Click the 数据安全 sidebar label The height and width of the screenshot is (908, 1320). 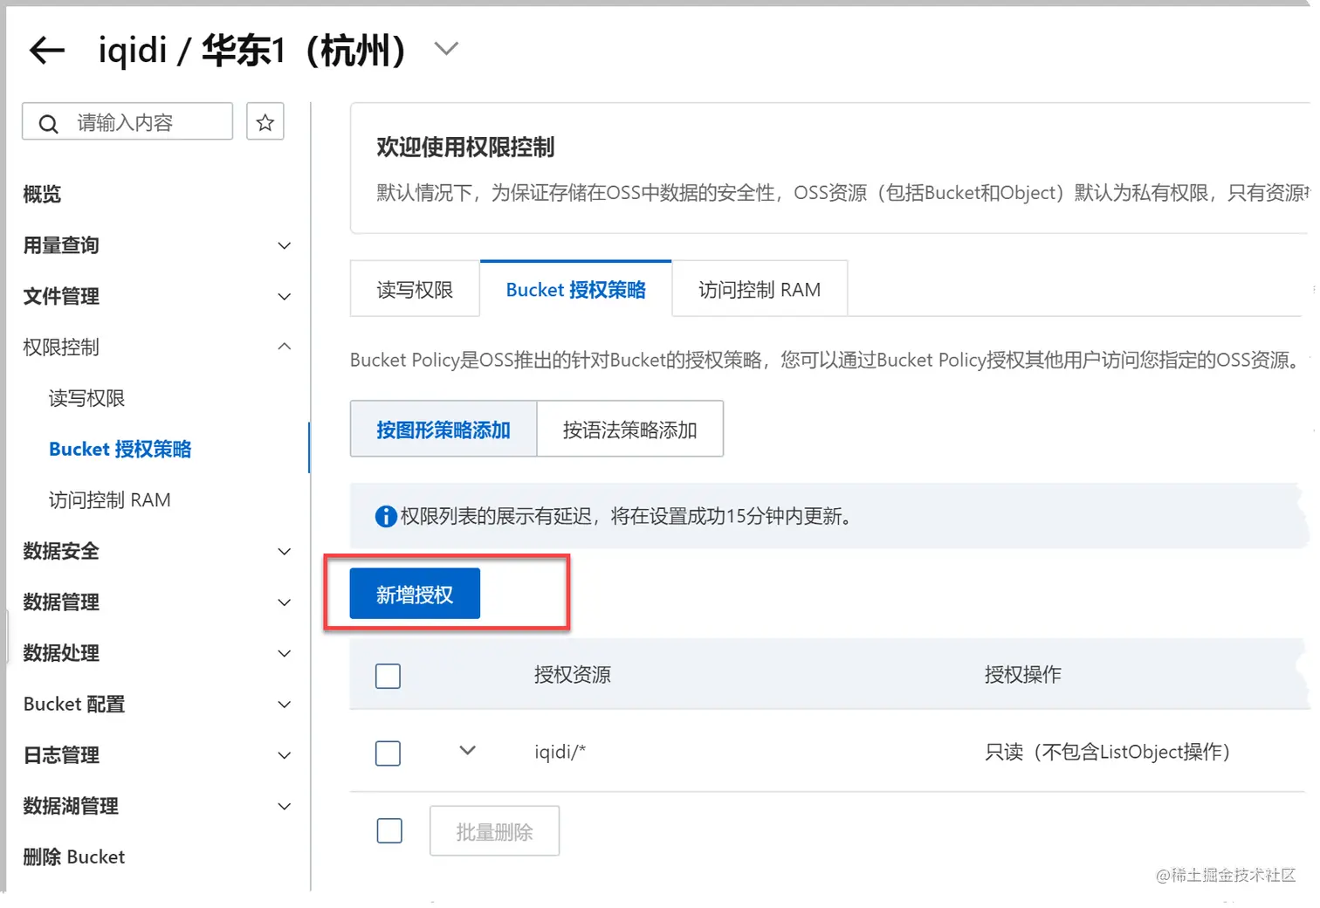point(61,551)
